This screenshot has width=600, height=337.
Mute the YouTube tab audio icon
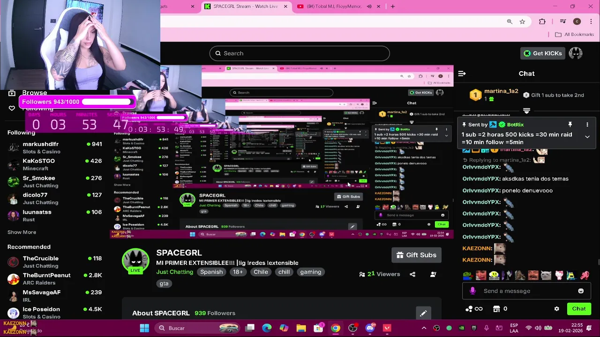[x=369, y=7]
